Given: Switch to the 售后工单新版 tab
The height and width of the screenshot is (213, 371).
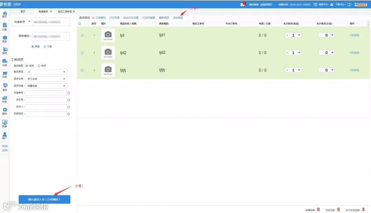Looking at the screenshot, I should 65,12.
